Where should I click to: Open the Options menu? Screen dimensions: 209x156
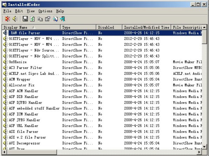(x=45, y=11)
